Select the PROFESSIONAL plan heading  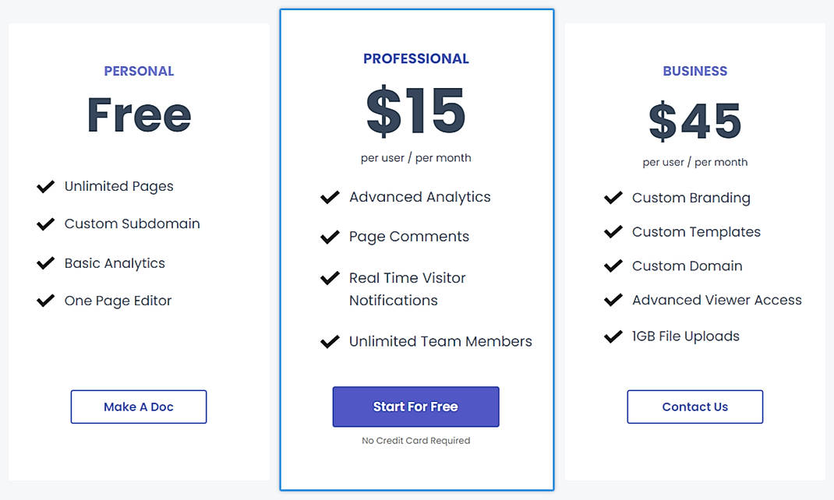[415, 58]
